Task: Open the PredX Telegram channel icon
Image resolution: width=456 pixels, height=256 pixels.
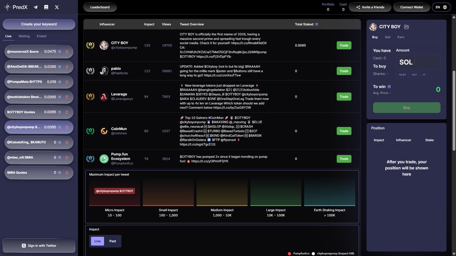Action: click(x=36, y=7)
